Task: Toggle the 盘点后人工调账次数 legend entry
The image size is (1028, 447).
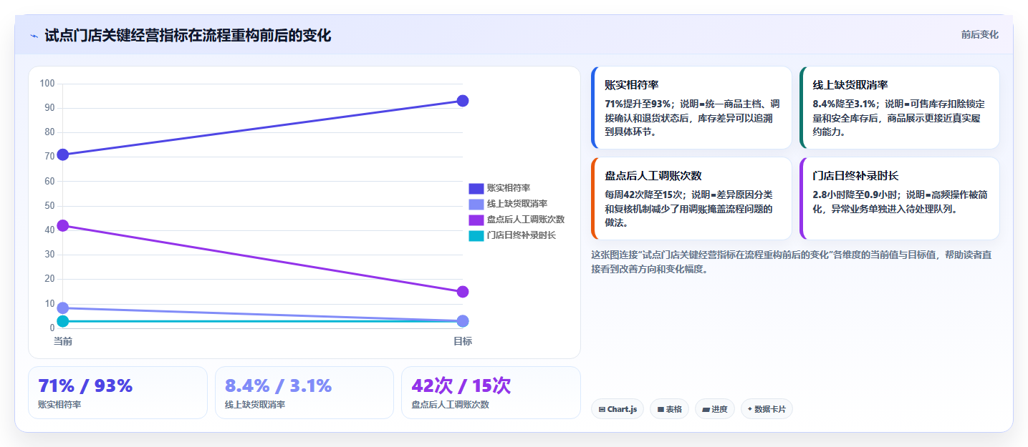Action: [517, 220]
